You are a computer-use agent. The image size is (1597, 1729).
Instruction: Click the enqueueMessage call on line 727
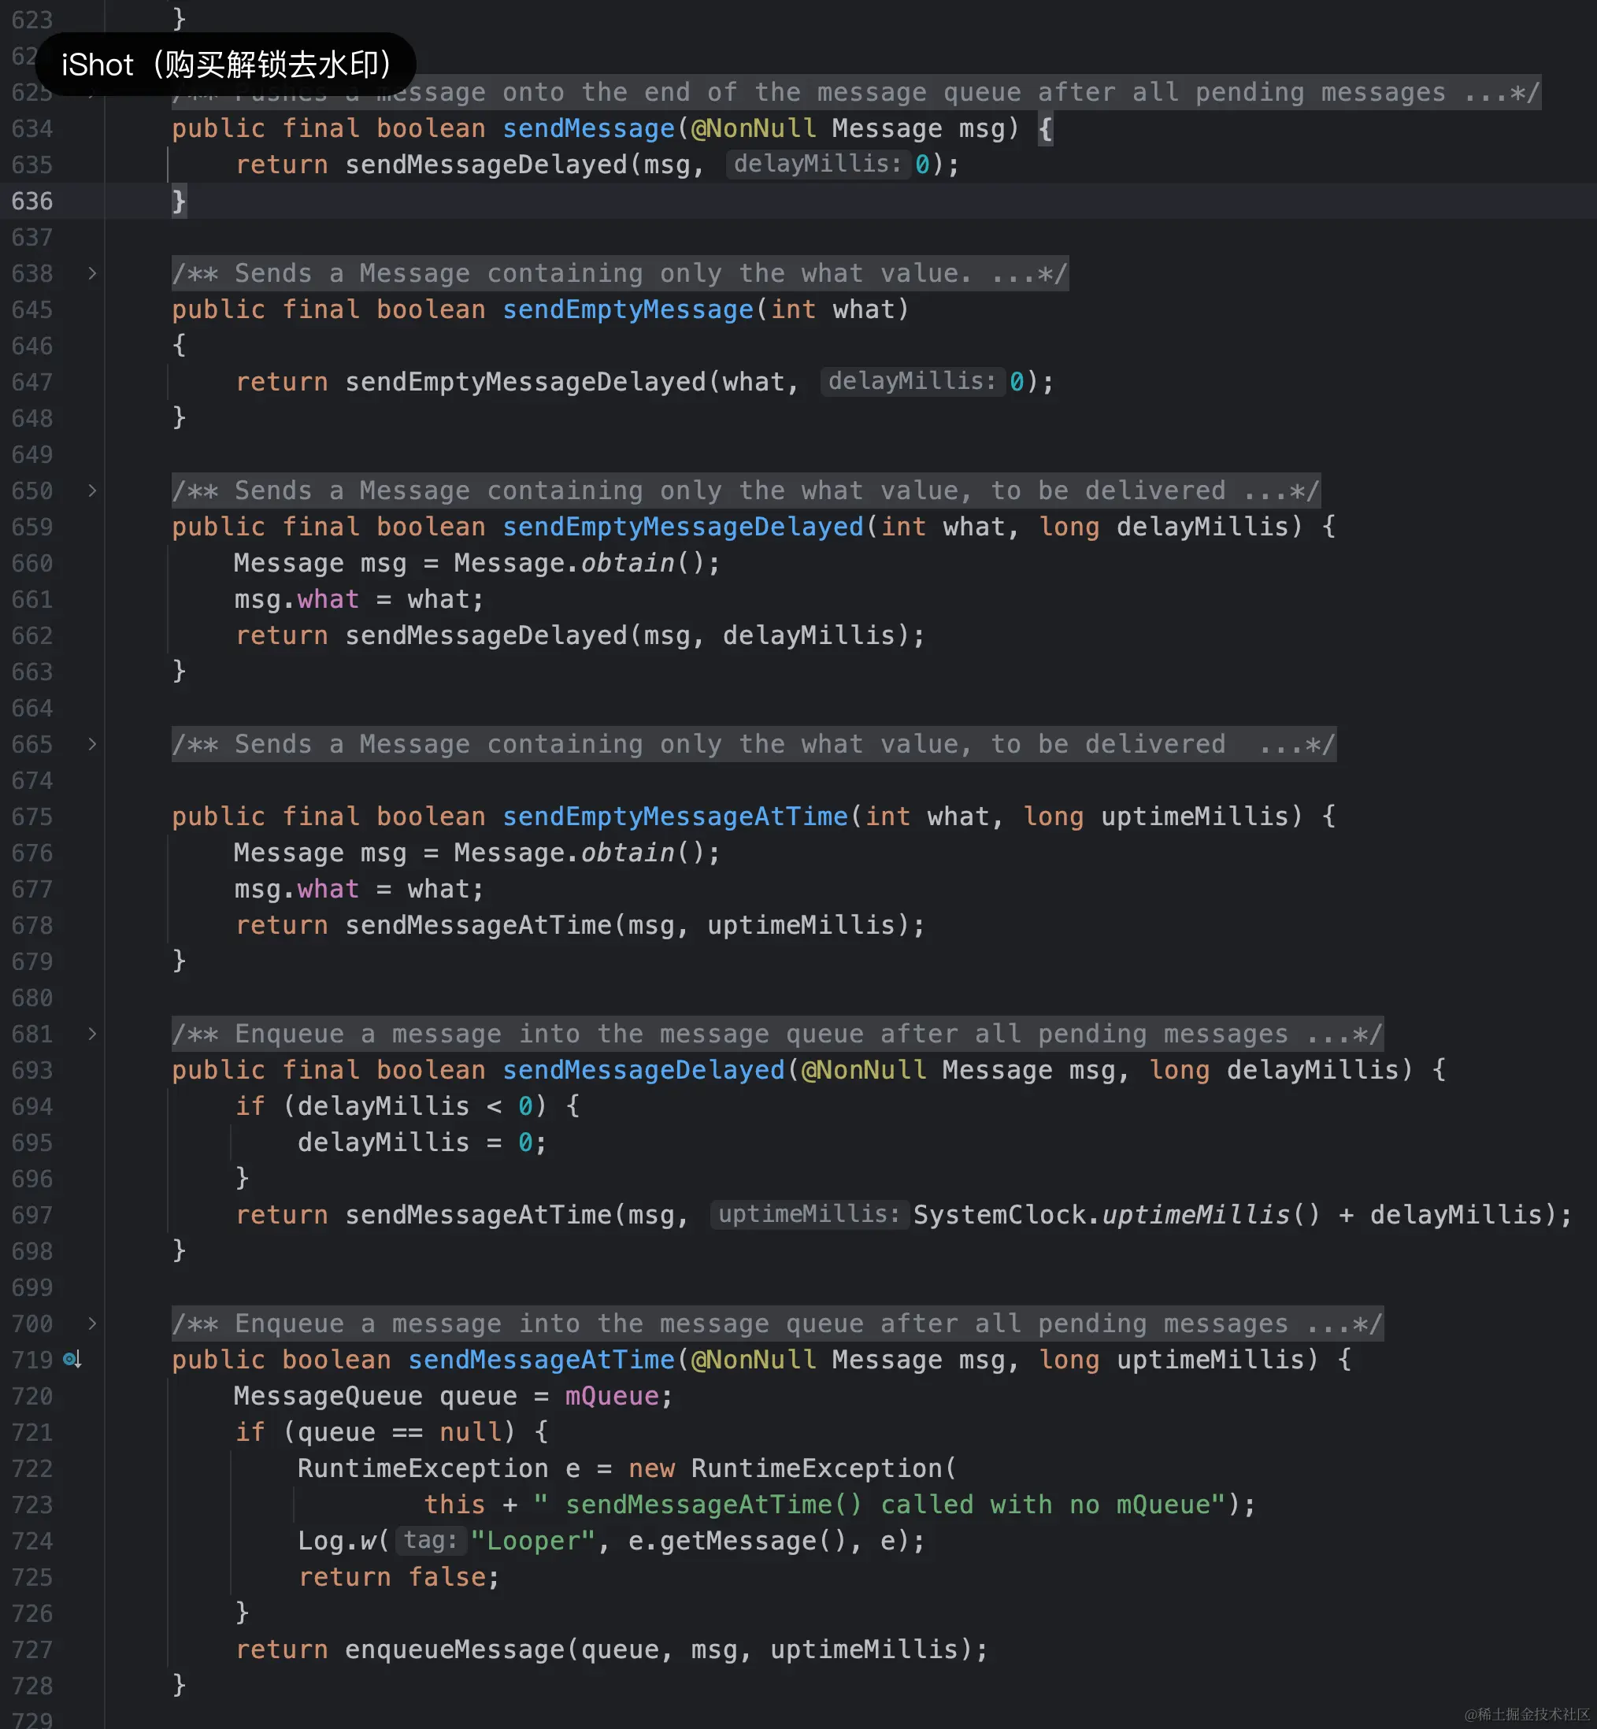coord(454,1649)
